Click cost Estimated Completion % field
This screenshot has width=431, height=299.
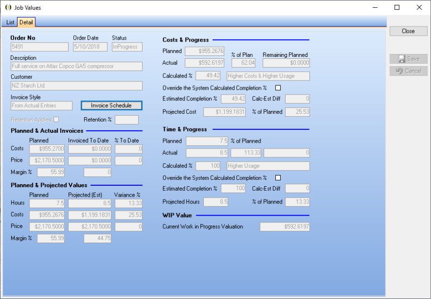(233, 99)
